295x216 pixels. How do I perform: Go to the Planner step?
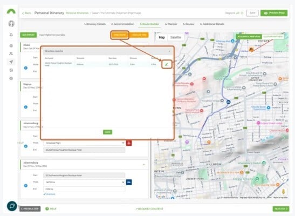(x=171, y=24)
